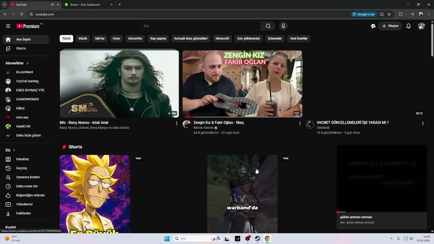Select the Son yüklenenler chip
Viewport: 434px width, 244px height.
pos(249,39)
